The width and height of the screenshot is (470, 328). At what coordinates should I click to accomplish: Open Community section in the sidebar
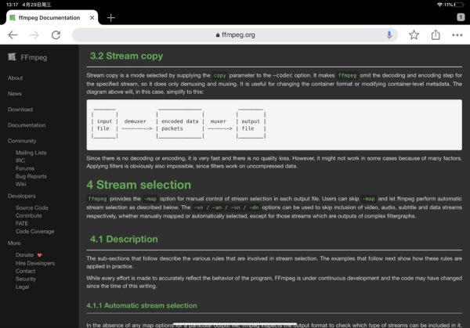[x=22, y=141]
